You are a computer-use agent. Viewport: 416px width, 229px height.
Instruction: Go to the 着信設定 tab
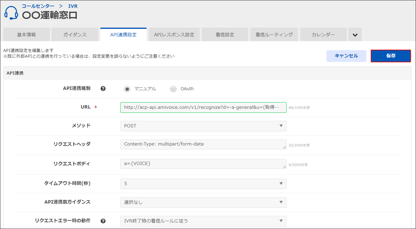(x=225, y=35)
